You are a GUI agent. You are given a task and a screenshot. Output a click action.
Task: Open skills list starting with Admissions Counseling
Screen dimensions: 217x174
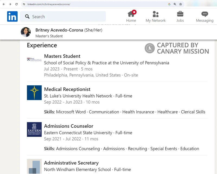click(x=122, y=149)
